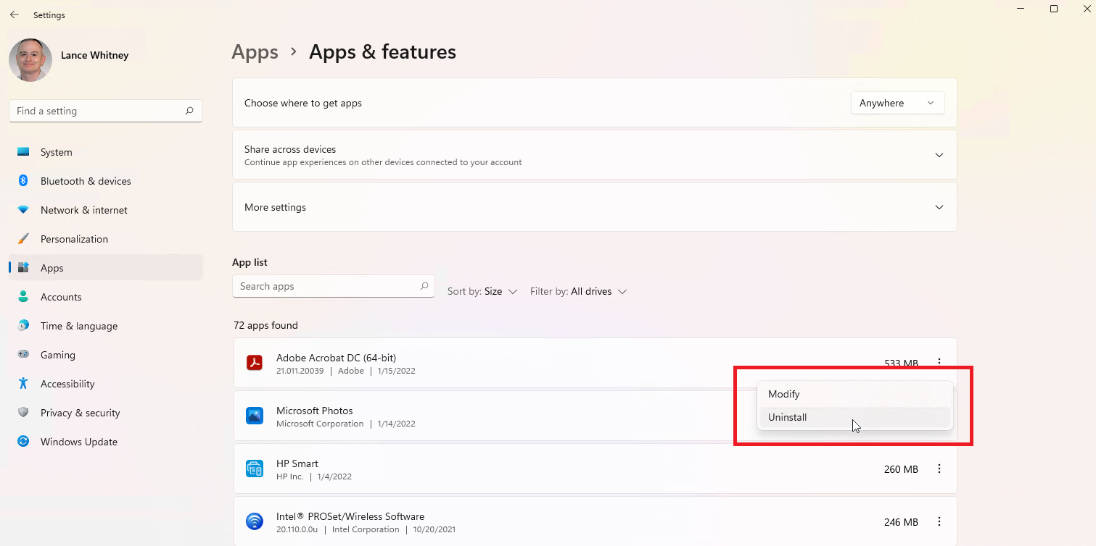1096x546 pixels.
Task: Minimize the Settings window
Action: [x=1021, y=9]
